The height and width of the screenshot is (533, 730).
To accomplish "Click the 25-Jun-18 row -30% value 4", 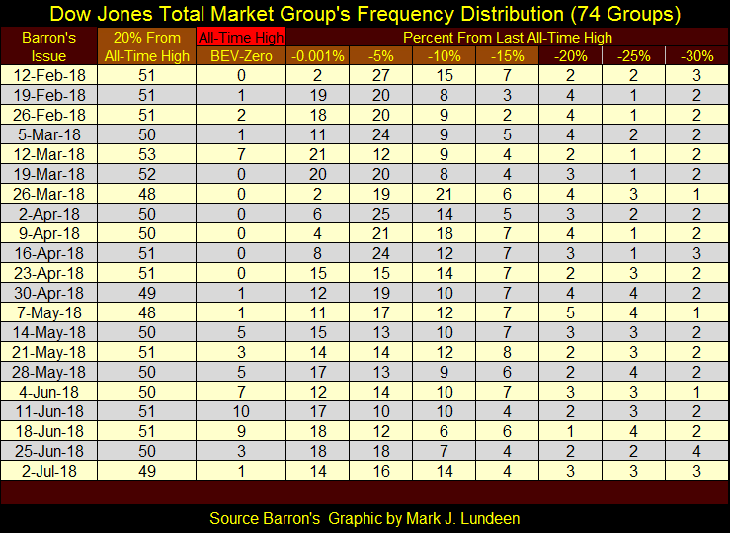I will [x=696, y=450].
